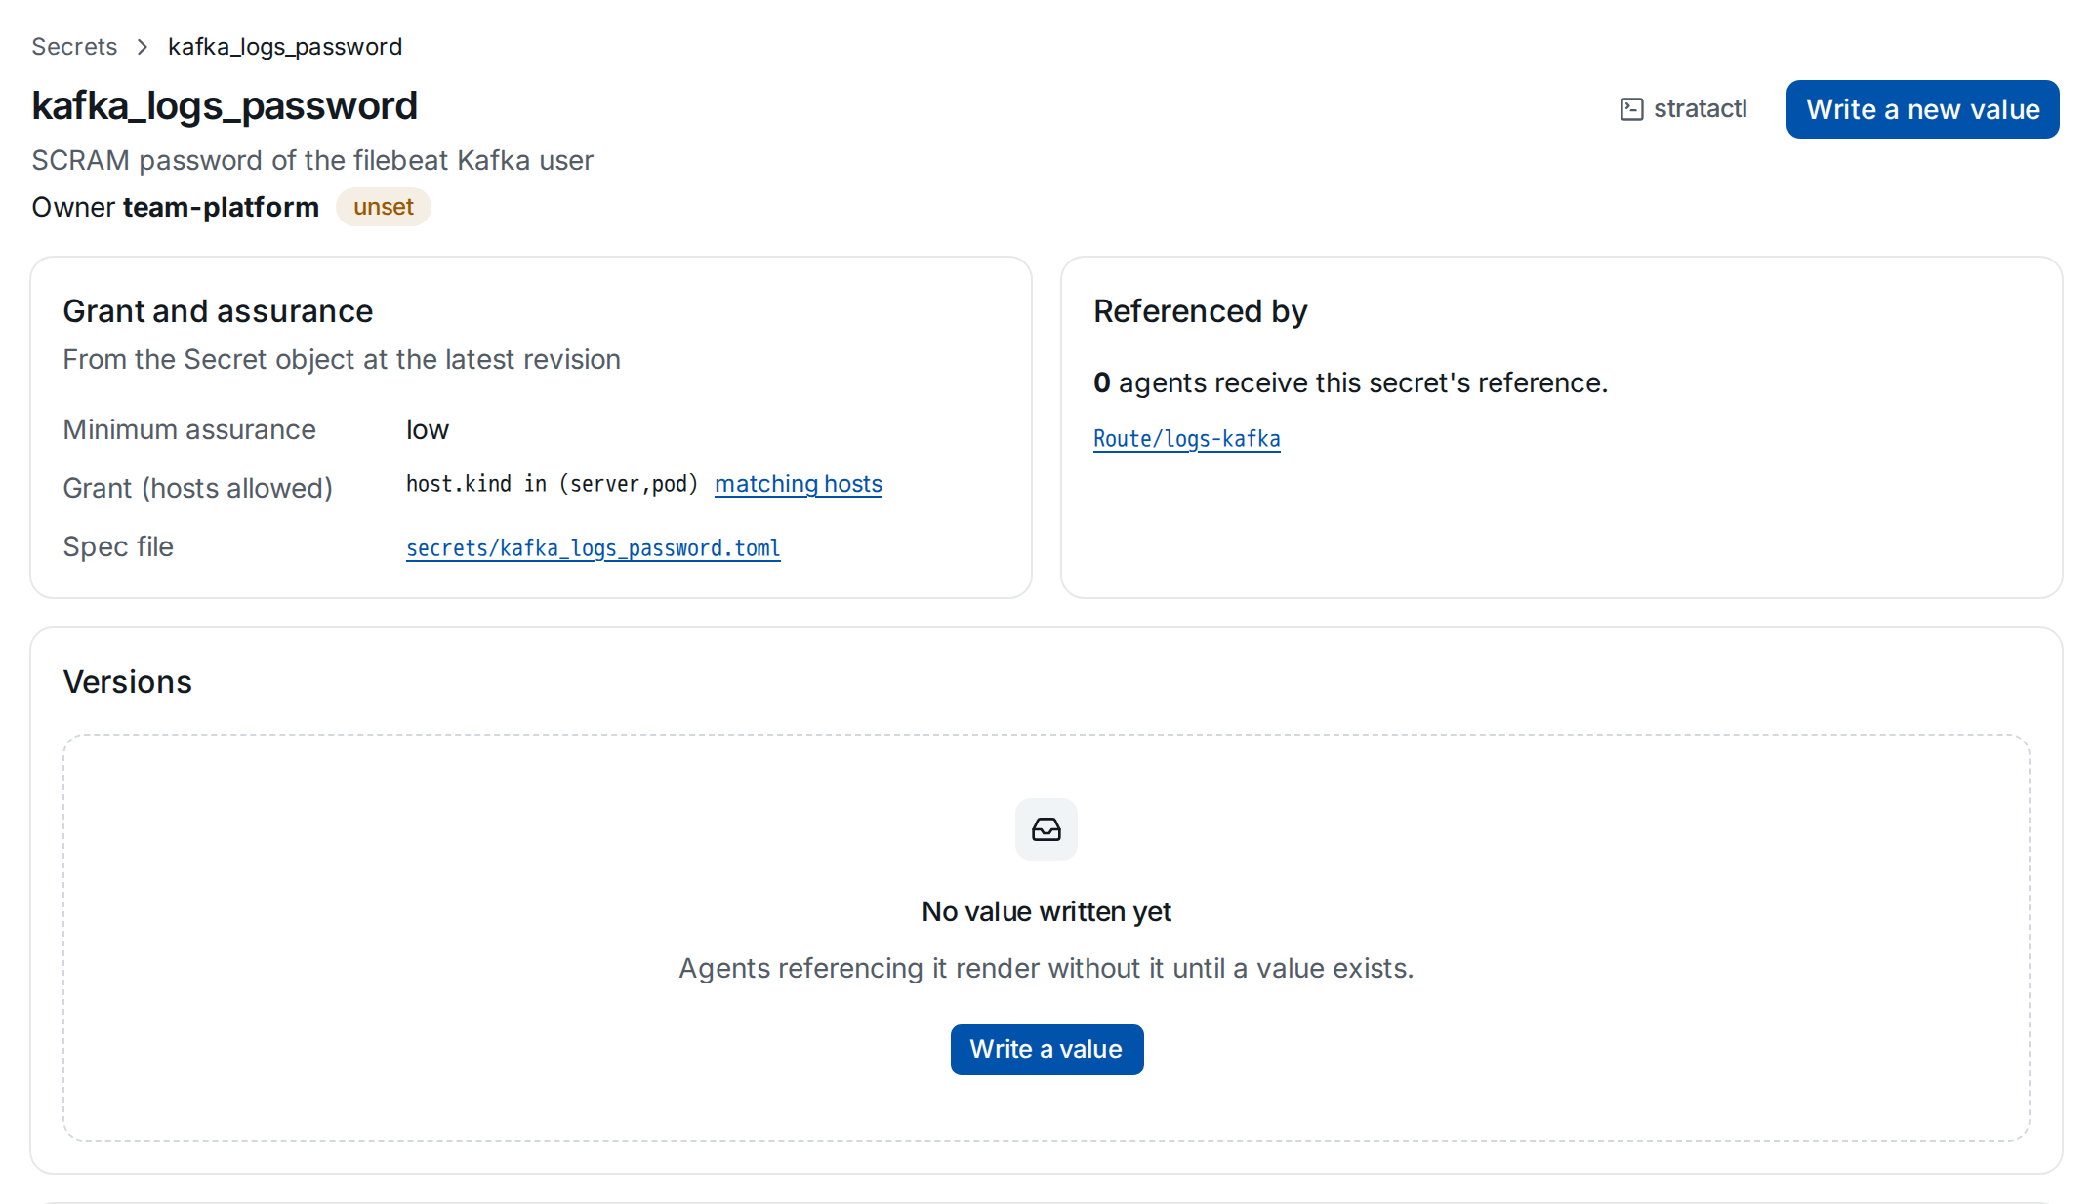Viewport: 2093px width, 1204px height.
Task: Click the Minimum assurance label
Action: click(189, 430)
